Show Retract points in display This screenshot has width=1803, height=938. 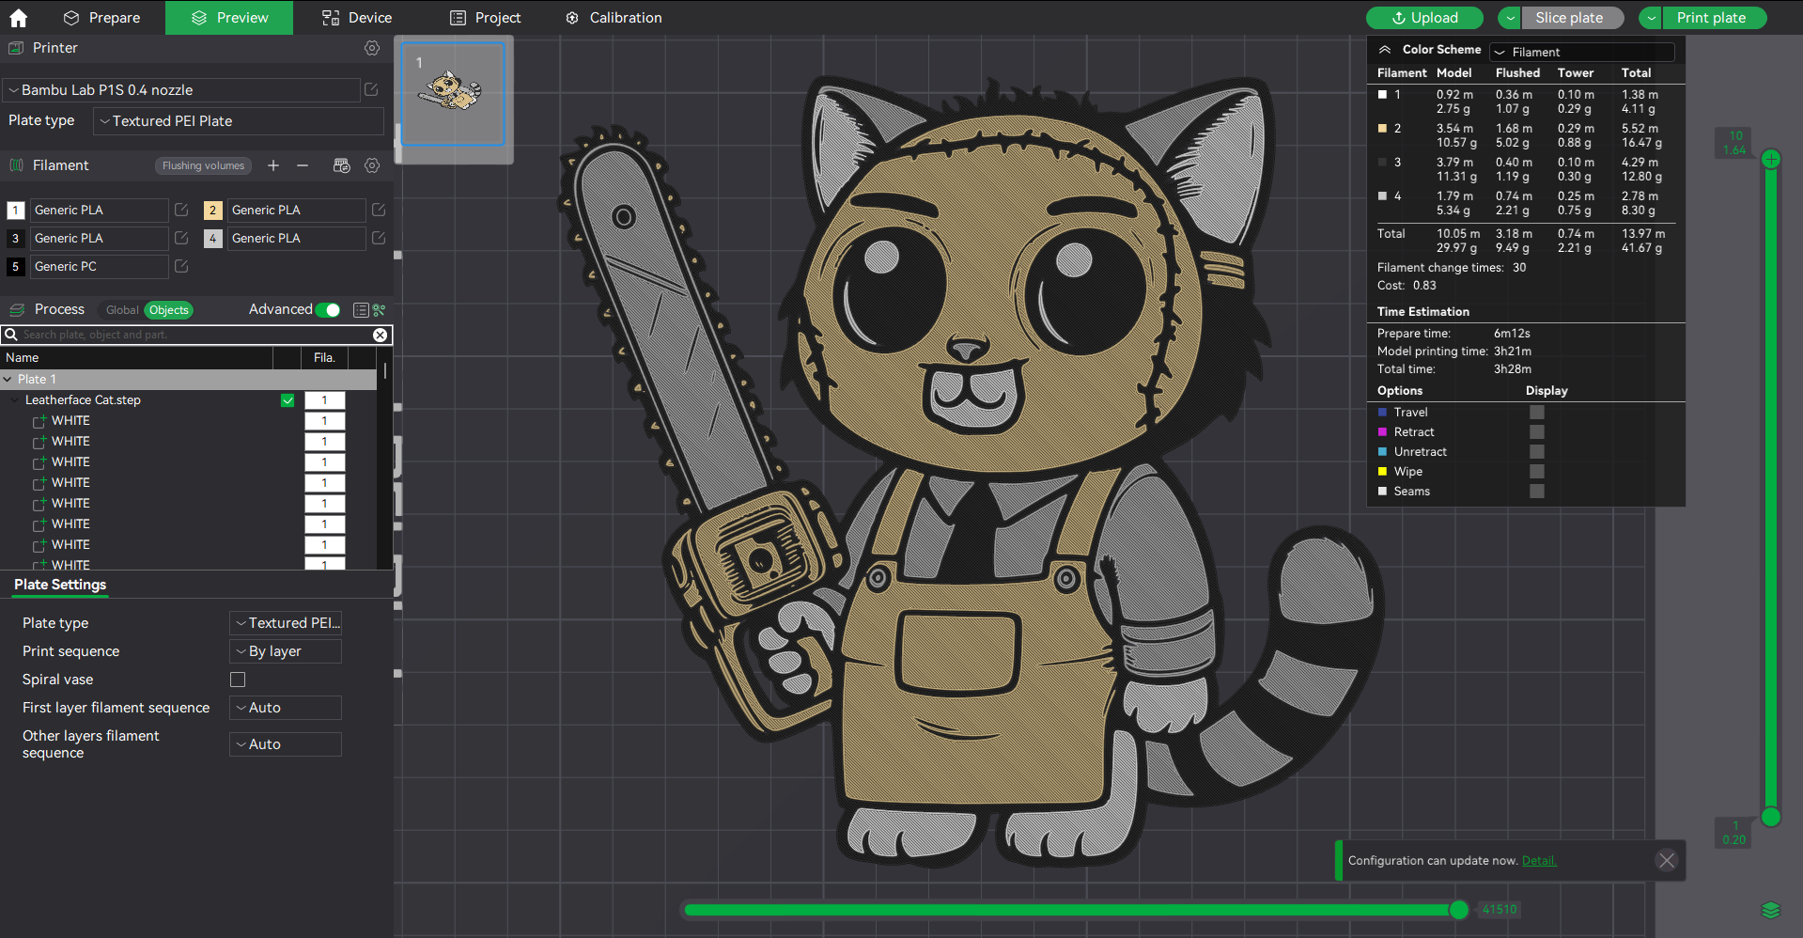click(x=1537, y=431)
